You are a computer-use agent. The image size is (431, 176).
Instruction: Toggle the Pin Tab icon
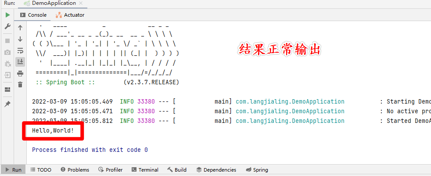pos(7,104)
